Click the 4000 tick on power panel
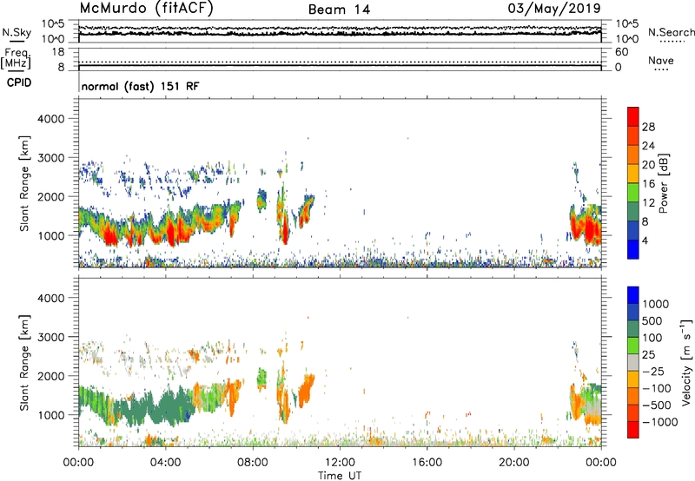 click(x=51, y=119)
